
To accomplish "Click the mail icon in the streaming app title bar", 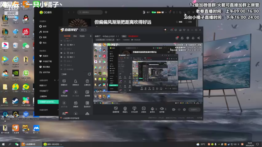I will 172,30.
